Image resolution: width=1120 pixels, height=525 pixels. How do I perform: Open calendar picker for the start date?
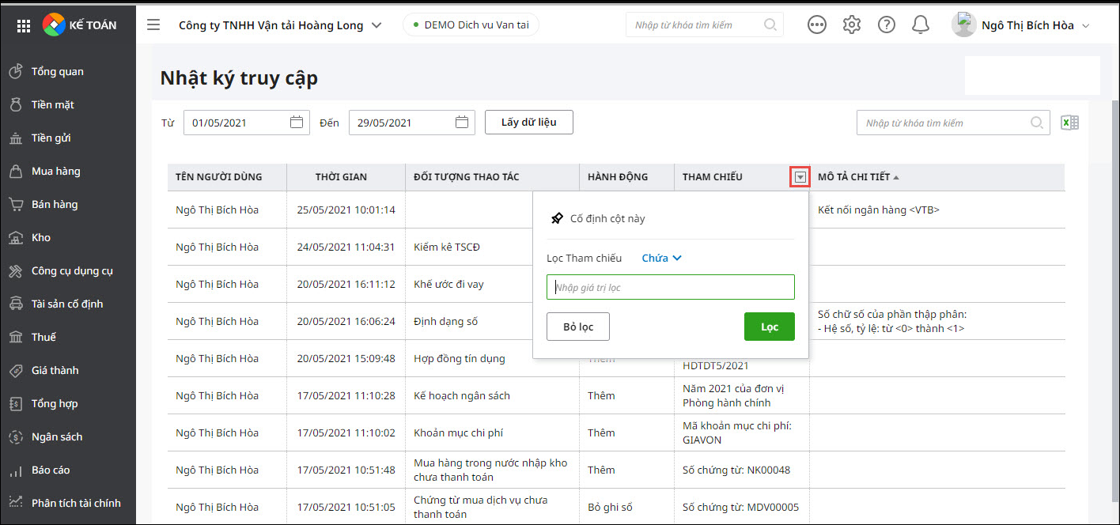click(297, 123)
